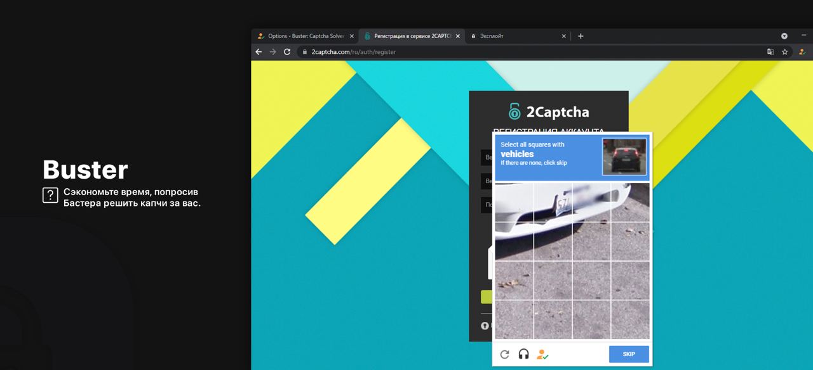
Task: Click the browser back arrow
Action: pos(259,52)
